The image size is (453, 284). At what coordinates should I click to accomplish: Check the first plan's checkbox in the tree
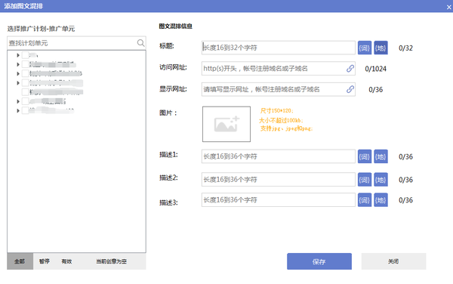tap(25, 55)
